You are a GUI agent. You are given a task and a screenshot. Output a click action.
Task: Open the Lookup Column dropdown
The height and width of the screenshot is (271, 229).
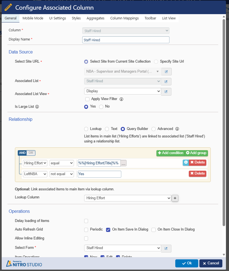tap(128, 198)
